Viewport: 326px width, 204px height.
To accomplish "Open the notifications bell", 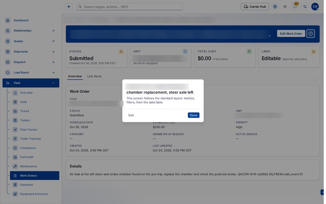I will tap(295, 7).
